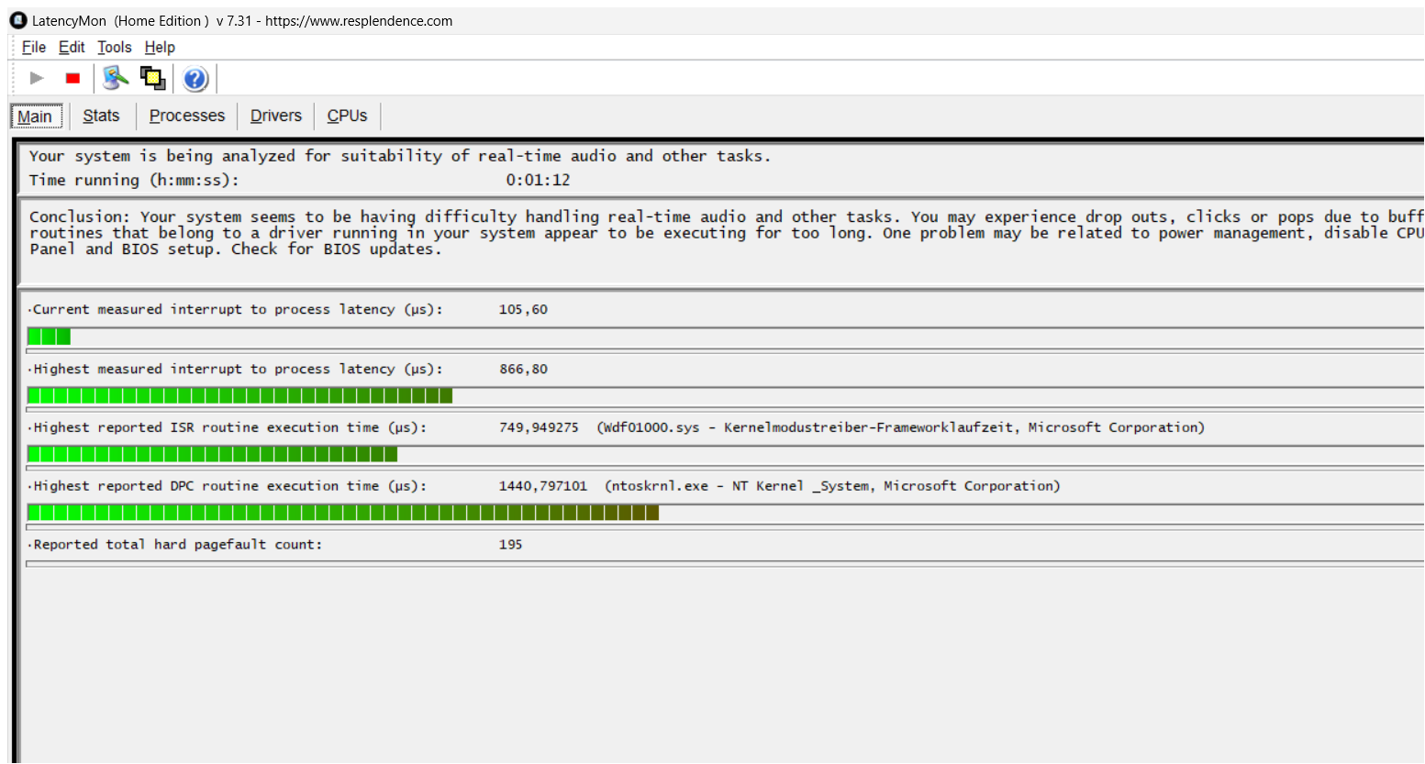Click the highest DPC execution time bar

[x=343, y=513]
